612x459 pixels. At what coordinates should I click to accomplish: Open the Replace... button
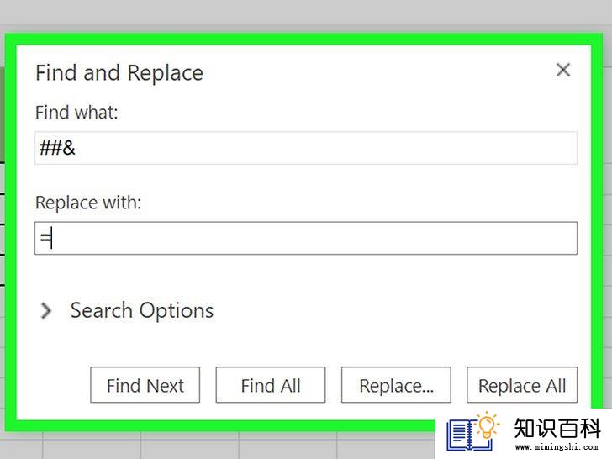[396, 385]
